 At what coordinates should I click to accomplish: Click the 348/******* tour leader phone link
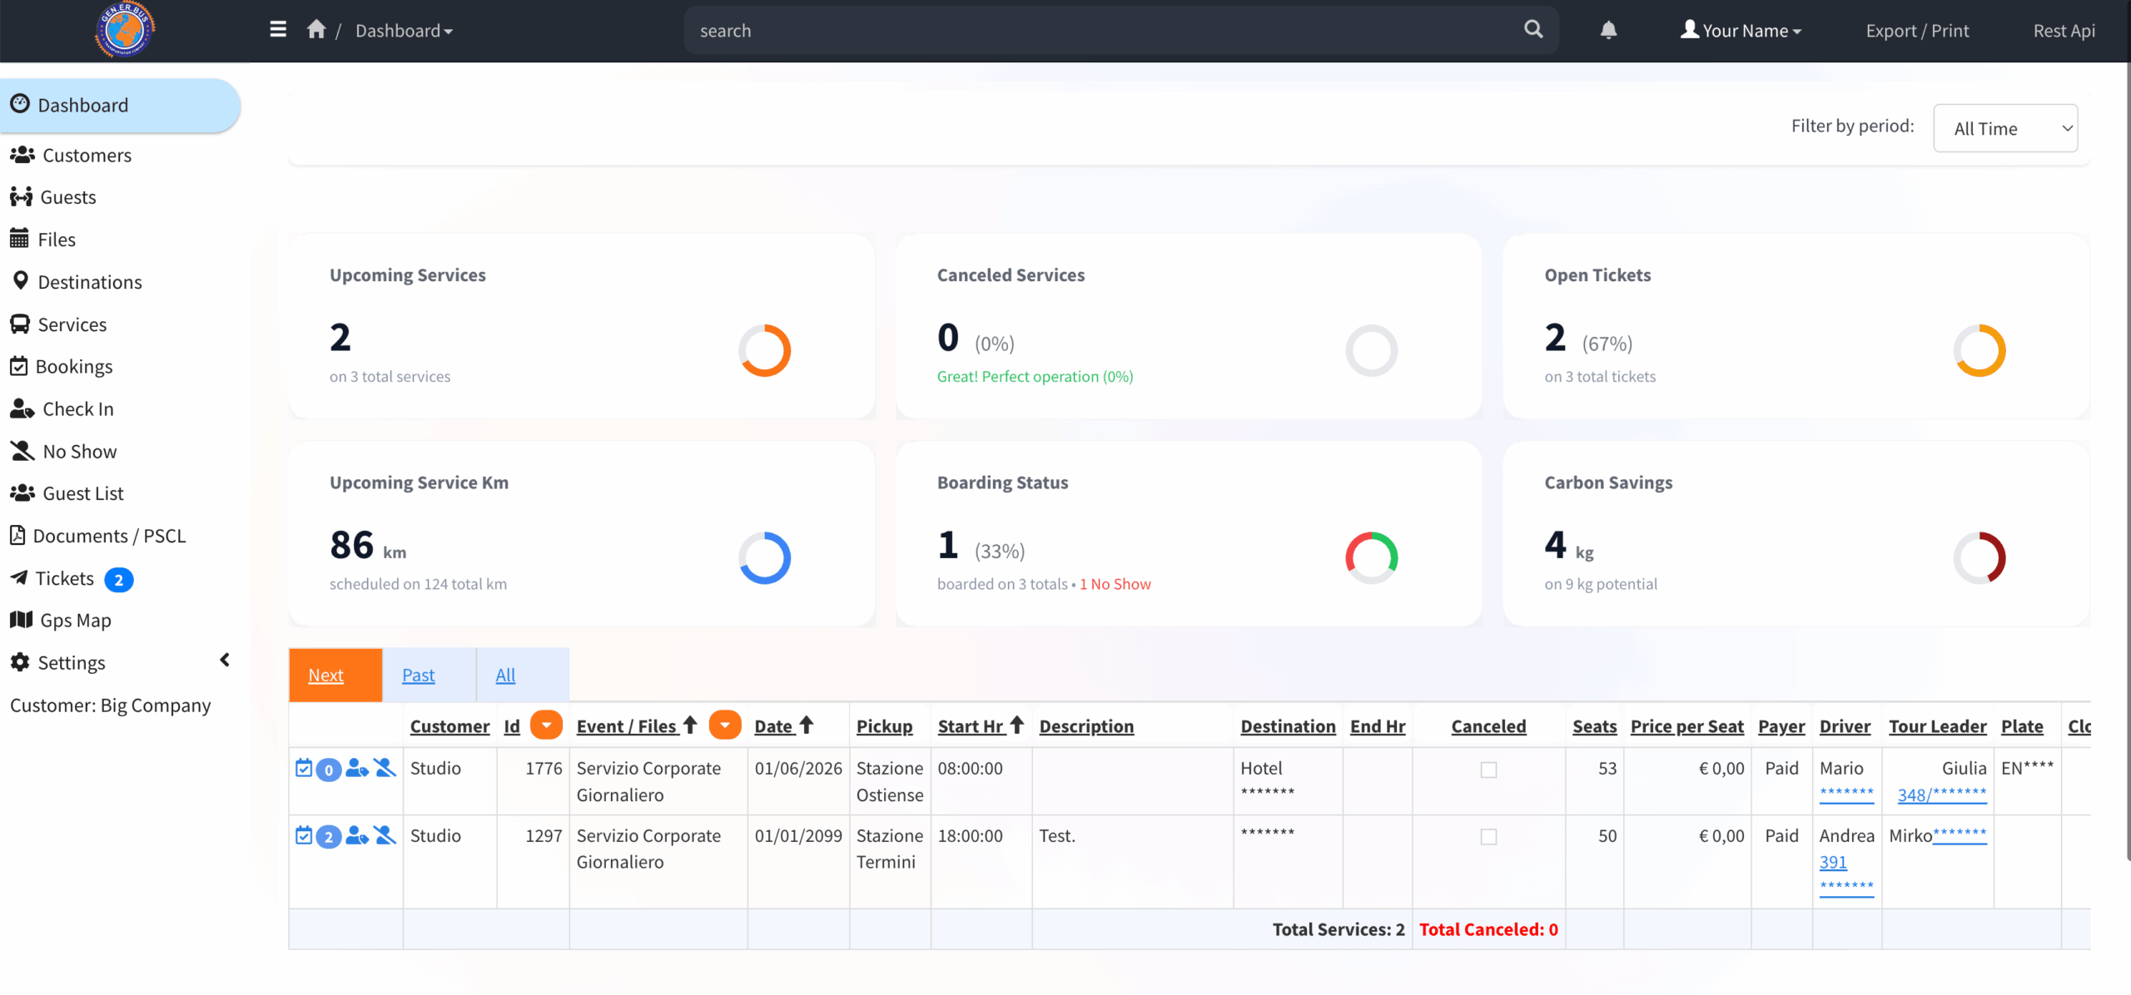coord(1942,795)
